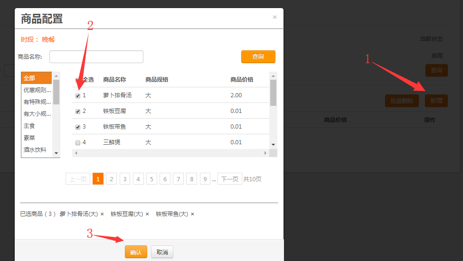Go to previous page 上一页
The height and width of the screenshot is (261, 463).
coord(78,179)
